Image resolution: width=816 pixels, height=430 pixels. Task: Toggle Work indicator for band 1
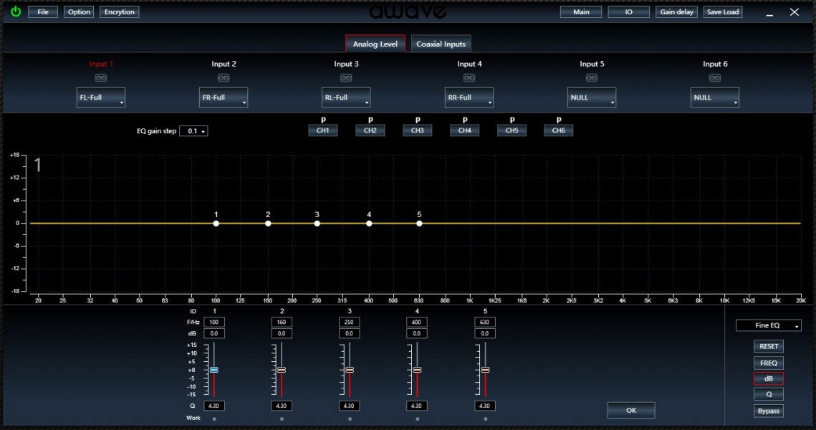click(x=214, y=419)
